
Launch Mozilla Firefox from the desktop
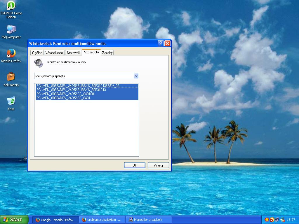tap(11, 53)
